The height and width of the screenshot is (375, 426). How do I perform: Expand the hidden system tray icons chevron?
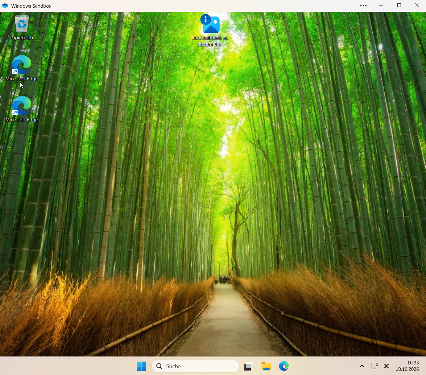click(x=362, y=366)
